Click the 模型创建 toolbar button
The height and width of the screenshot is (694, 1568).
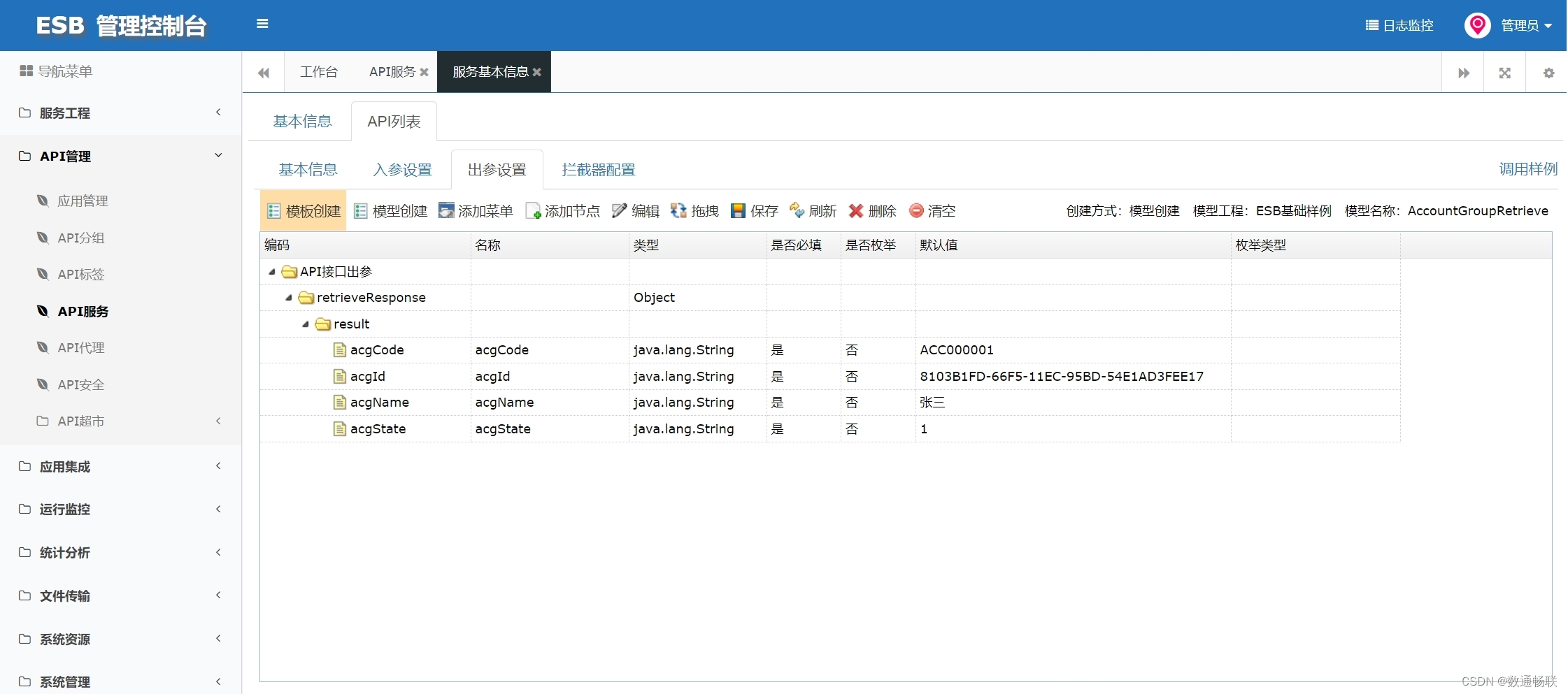click(390, 211)
